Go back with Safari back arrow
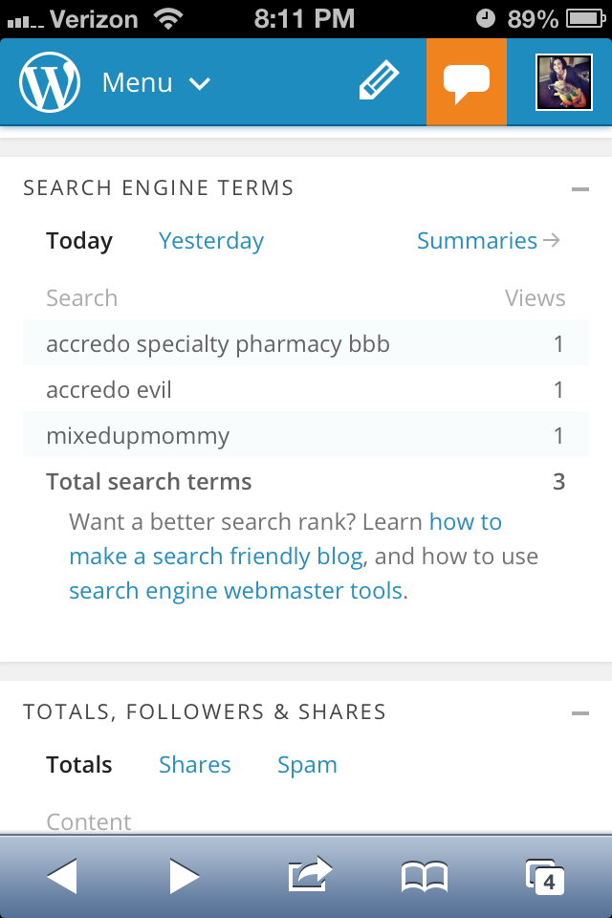 tap(61, 875)
